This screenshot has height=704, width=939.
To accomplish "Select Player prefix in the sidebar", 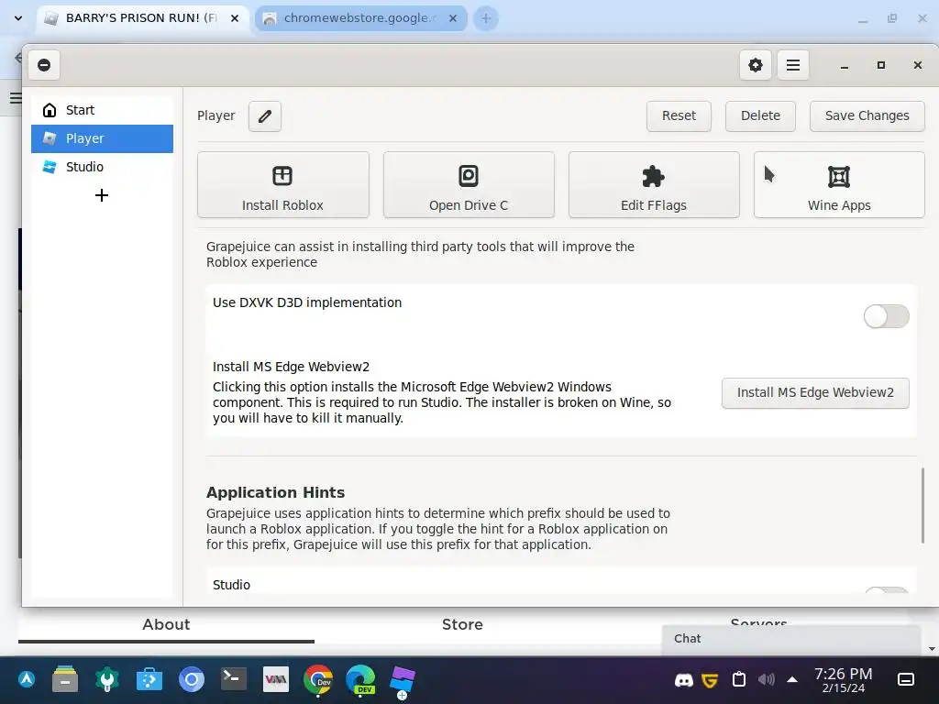I will pyautogui.click(x=102, y=138).
